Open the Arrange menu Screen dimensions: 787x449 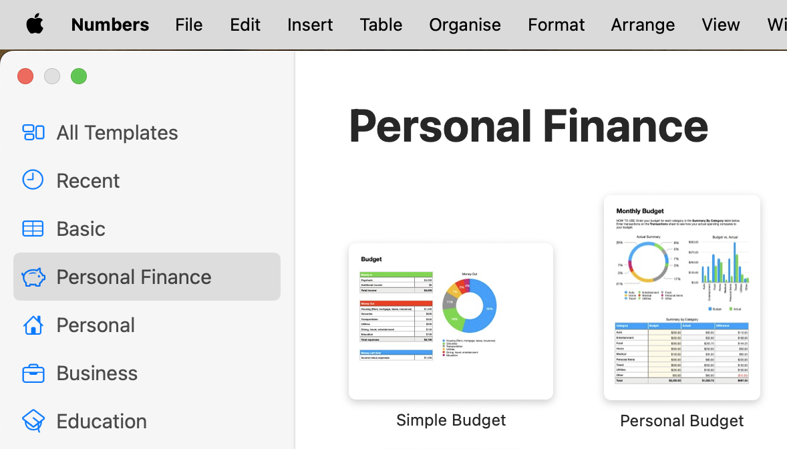(x=642, y=25)
